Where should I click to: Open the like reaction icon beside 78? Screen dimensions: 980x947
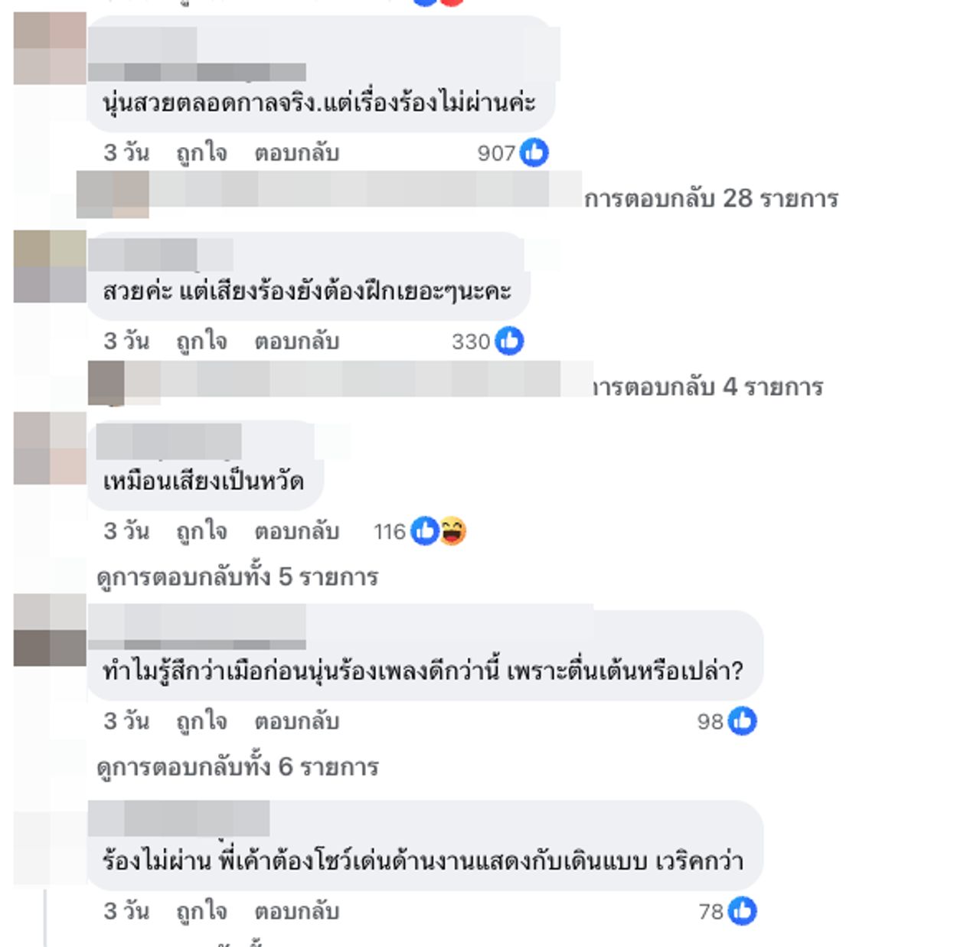(742, 911)
